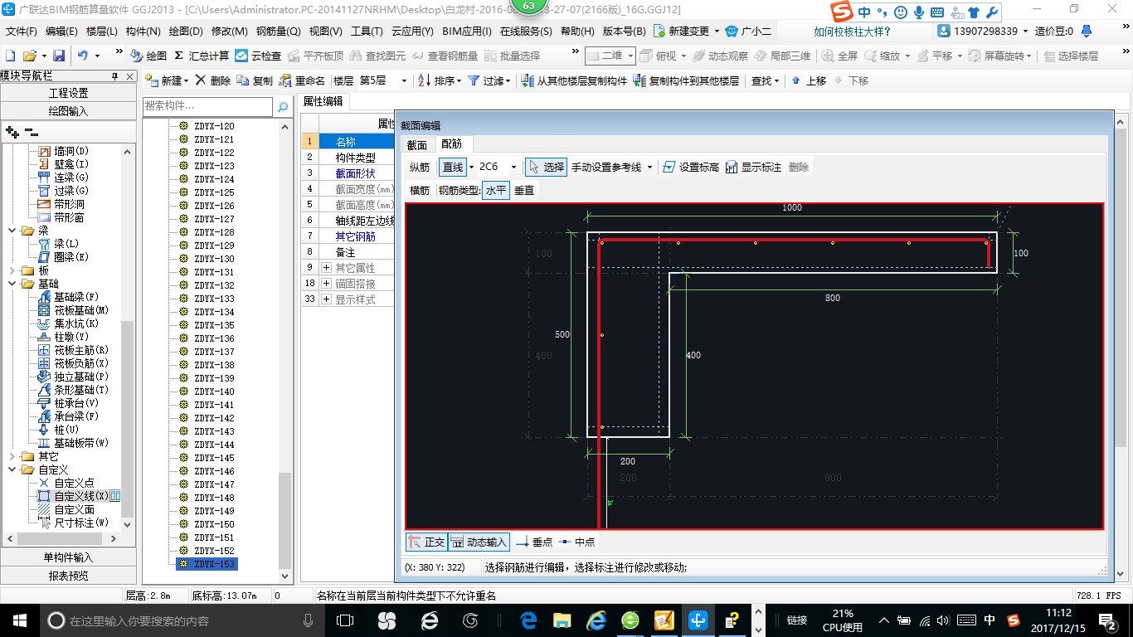The image size is (1133, 637).
Task: Select 垂直 rebar type
Action: pyautogui.click(x=524, y=190)
